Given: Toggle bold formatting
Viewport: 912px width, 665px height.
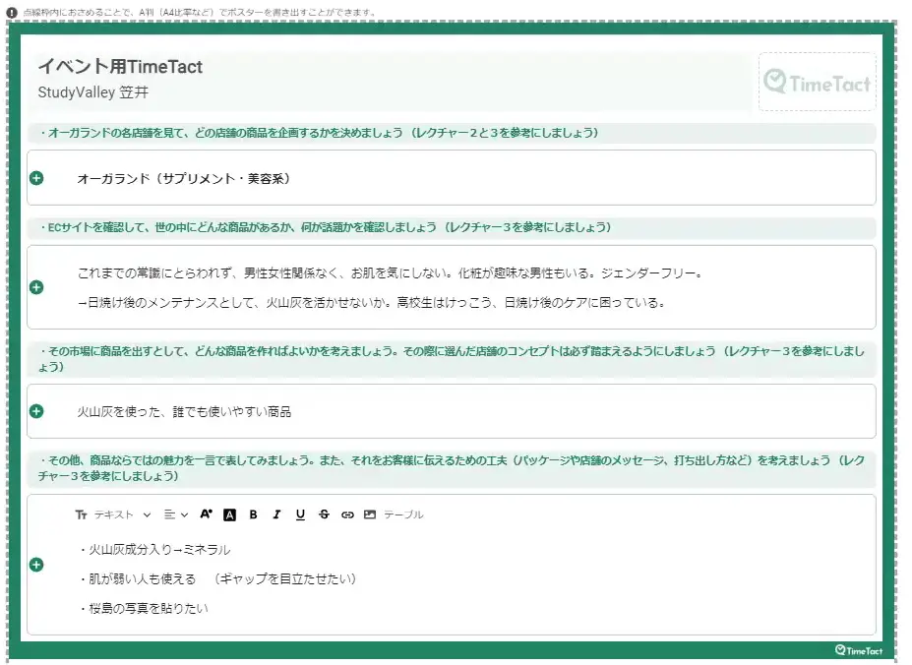Looking at the screenshot, I should [x=253, y=514].
